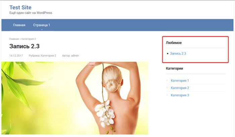Open Запись 2.3 in Любимое list
The height and width of the screenshot is (137, 235).
click(x=178, y=54)
